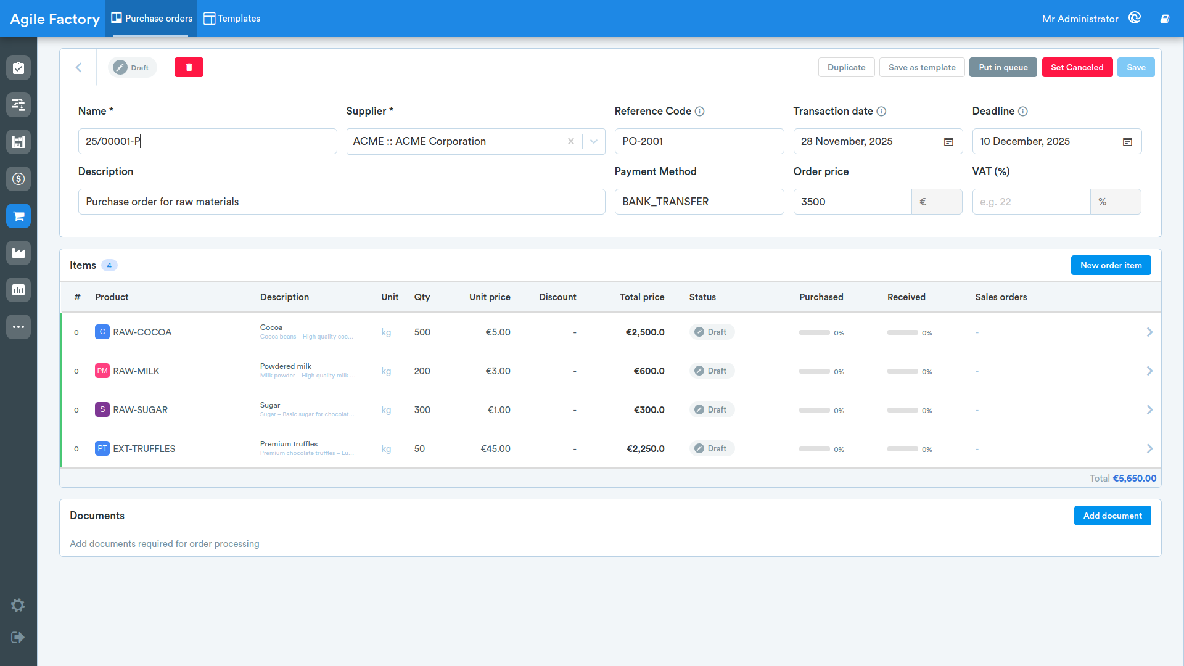The width and height of the screenshot is (1184, 666).
Task: Click the swirl icon next to Mr Administrator
Action: (1135, 18)
